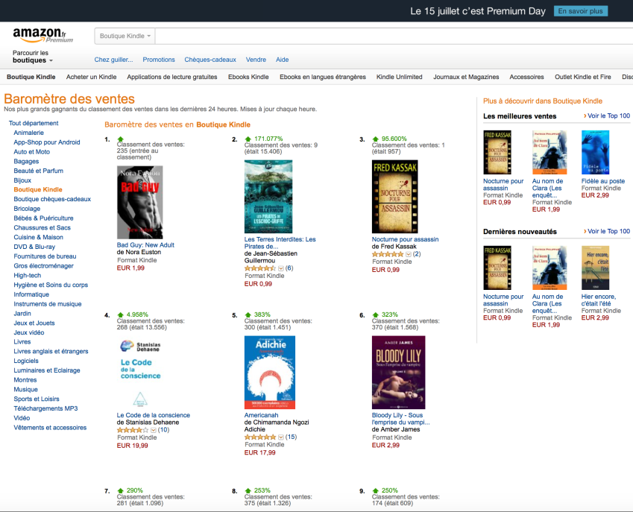Select the High-tech department link
The width and height of the screenshot is (633, 512).
(28, 275)
